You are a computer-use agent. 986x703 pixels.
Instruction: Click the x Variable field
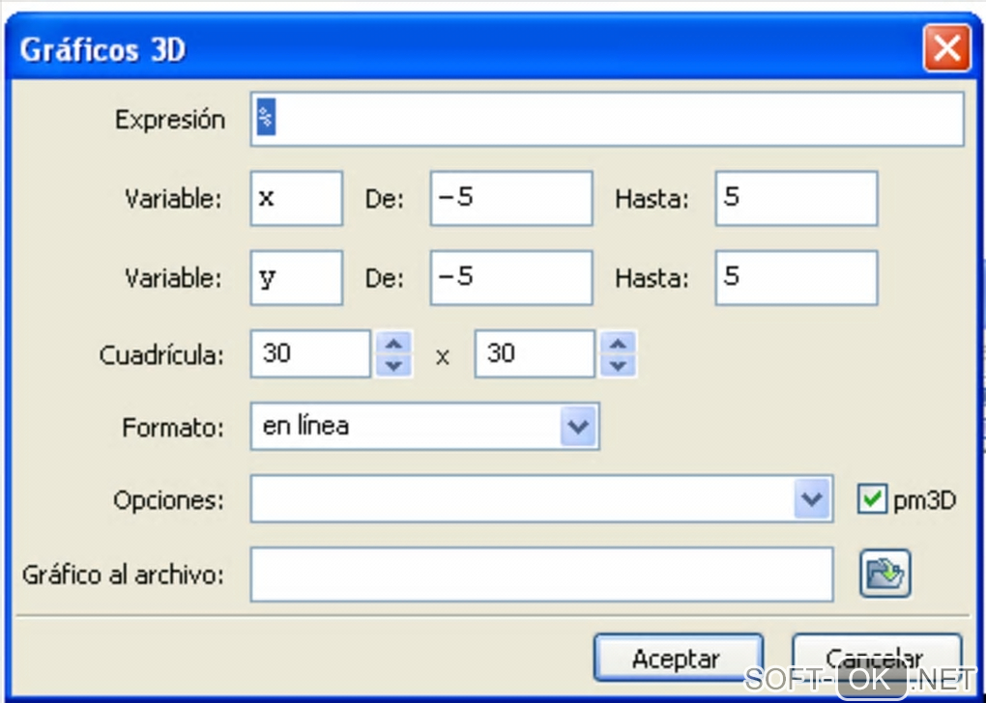pyautogui.click(x=296, y=199)
